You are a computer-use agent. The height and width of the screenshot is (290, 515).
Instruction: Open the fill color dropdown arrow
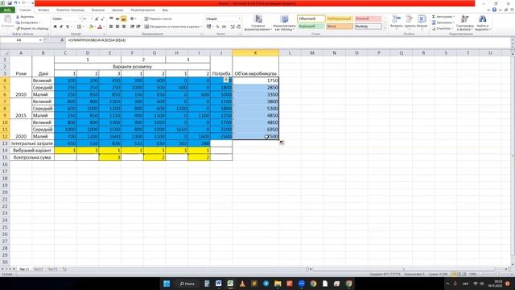[x=95, y=27]
